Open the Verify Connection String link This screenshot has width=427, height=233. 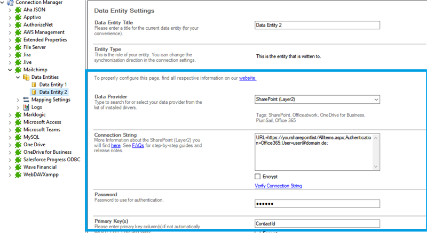pos(279,186)
